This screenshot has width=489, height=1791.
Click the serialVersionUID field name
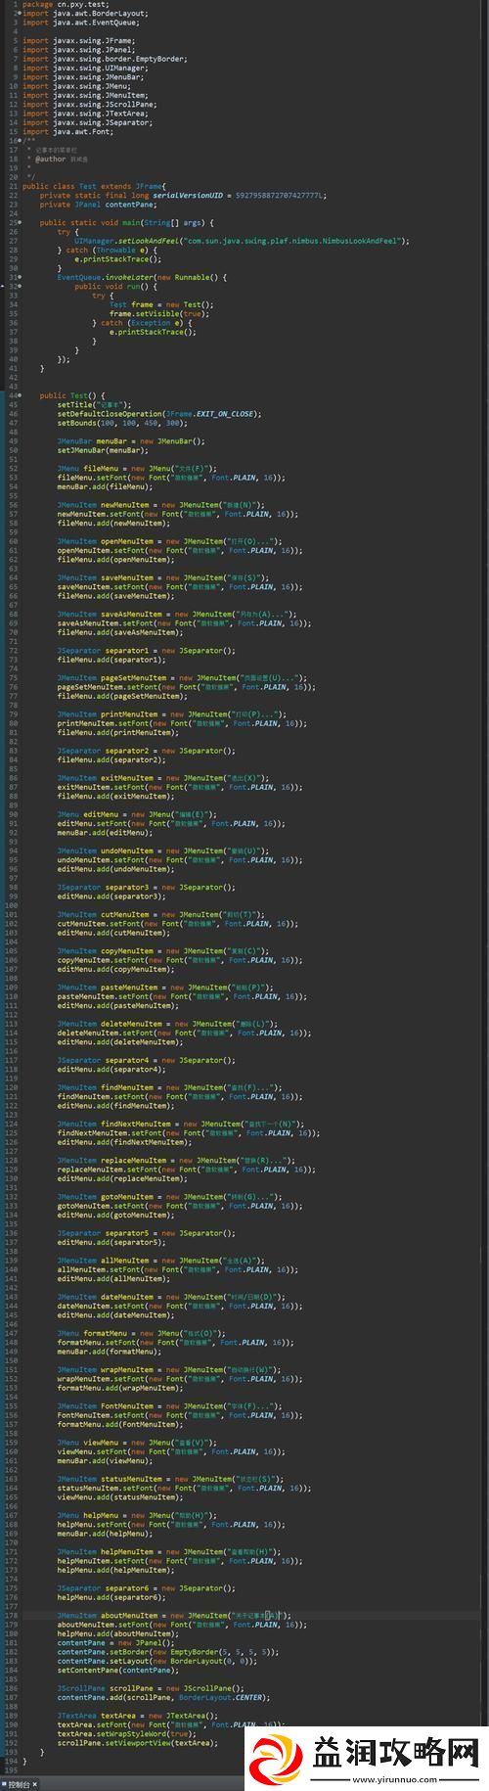pyautogui.click(x=188, y=196)
